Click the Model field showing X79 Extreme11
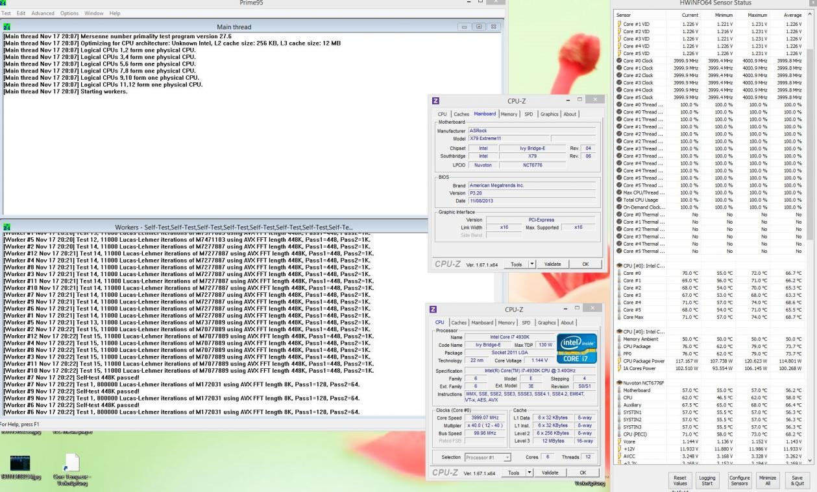 508,138
